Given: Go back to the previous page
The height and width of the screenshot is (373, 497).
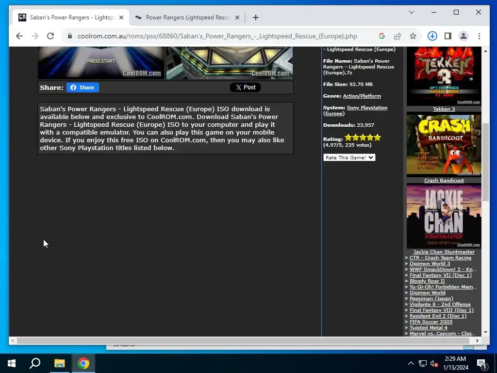Looking at the screenshot, I should (x=19, y=36).
